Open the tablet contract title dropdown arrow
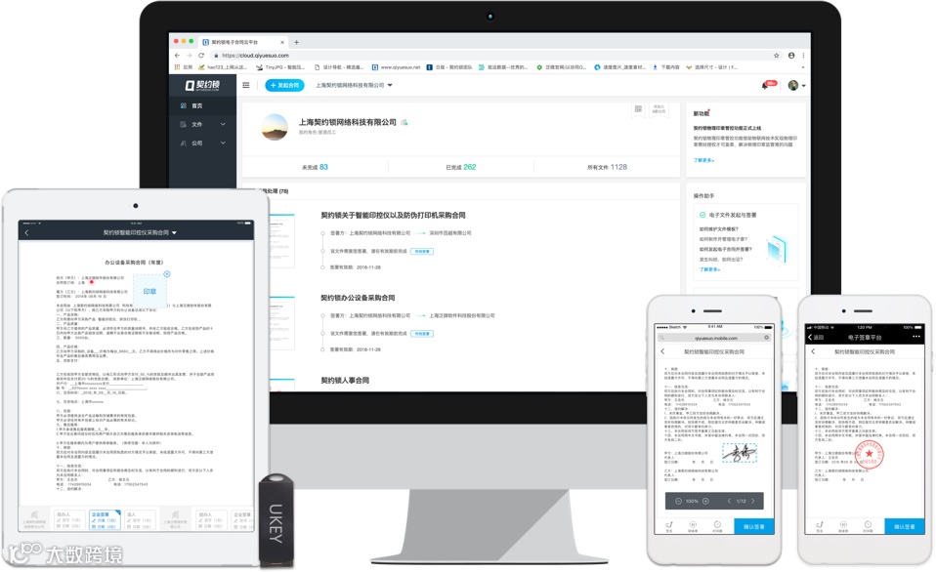 pyautogui.click(x=174, y=232)
